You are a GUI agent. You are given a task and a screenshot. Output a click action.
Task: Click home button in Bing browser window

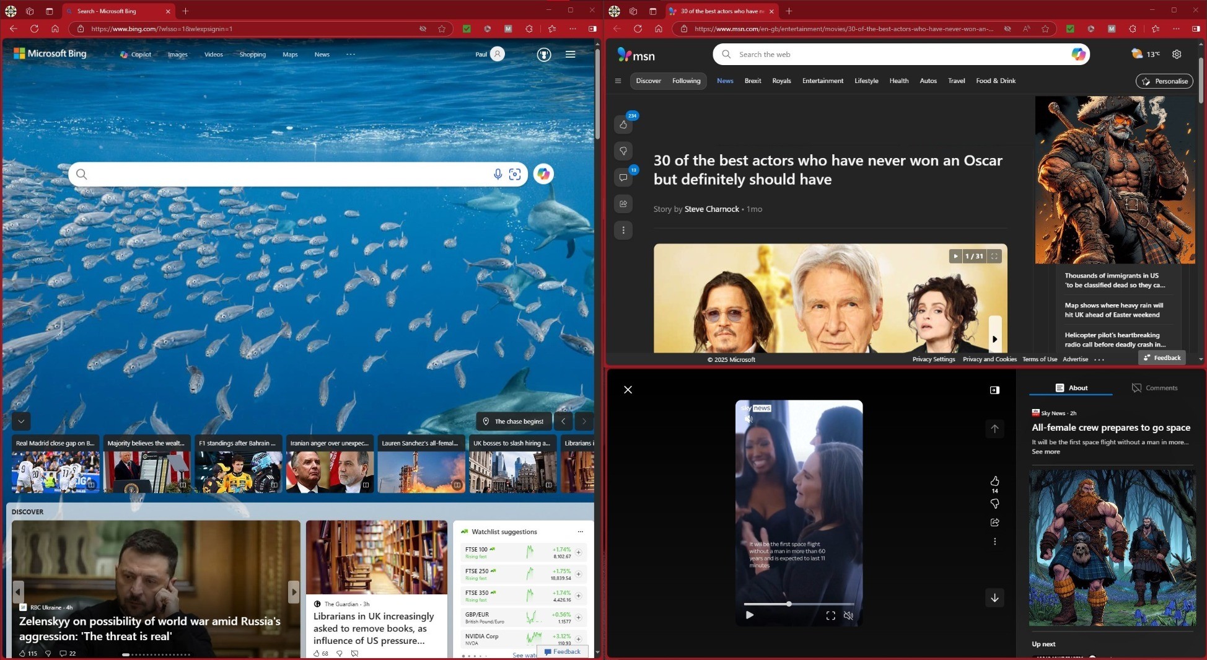pyautogui.click(x=55, y=29)
